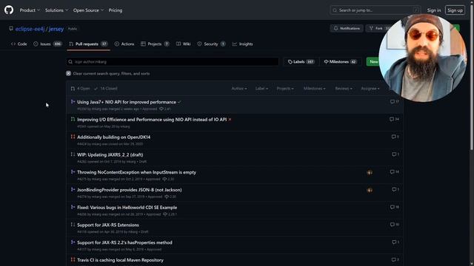Open the Milestones filter dropdown

(x=314, y=89)
